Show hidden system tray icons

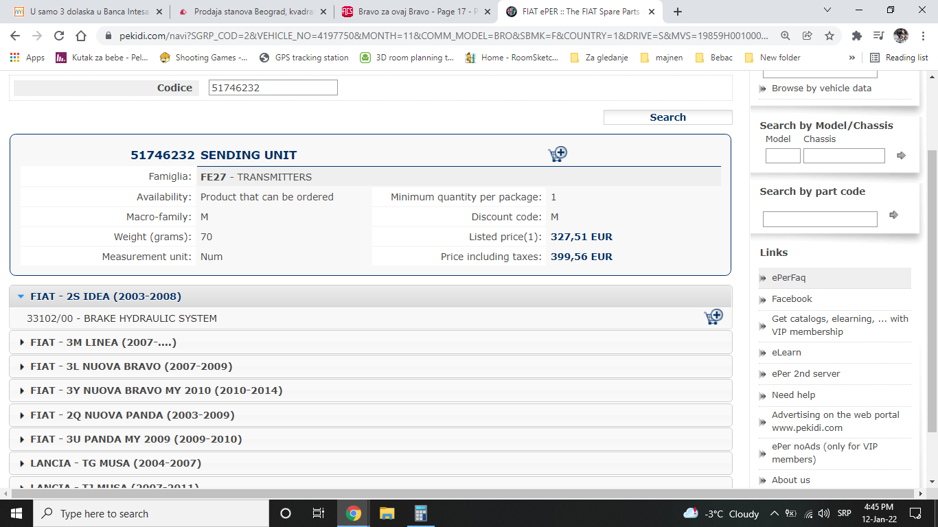pyautogui.click(x=775, y=513)
